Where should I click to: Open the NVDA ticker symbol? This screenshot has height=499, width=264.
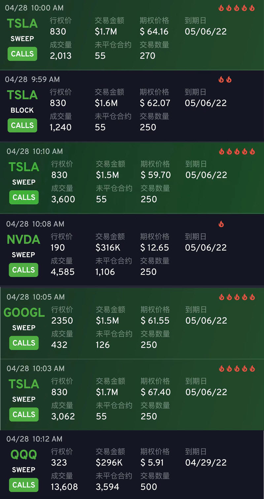(23, 240)
